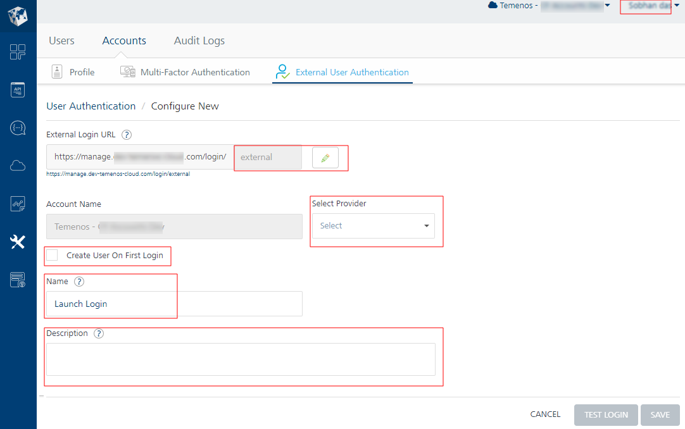
Task: Enable Create User On First Login
Action: (x=53, y=255)
